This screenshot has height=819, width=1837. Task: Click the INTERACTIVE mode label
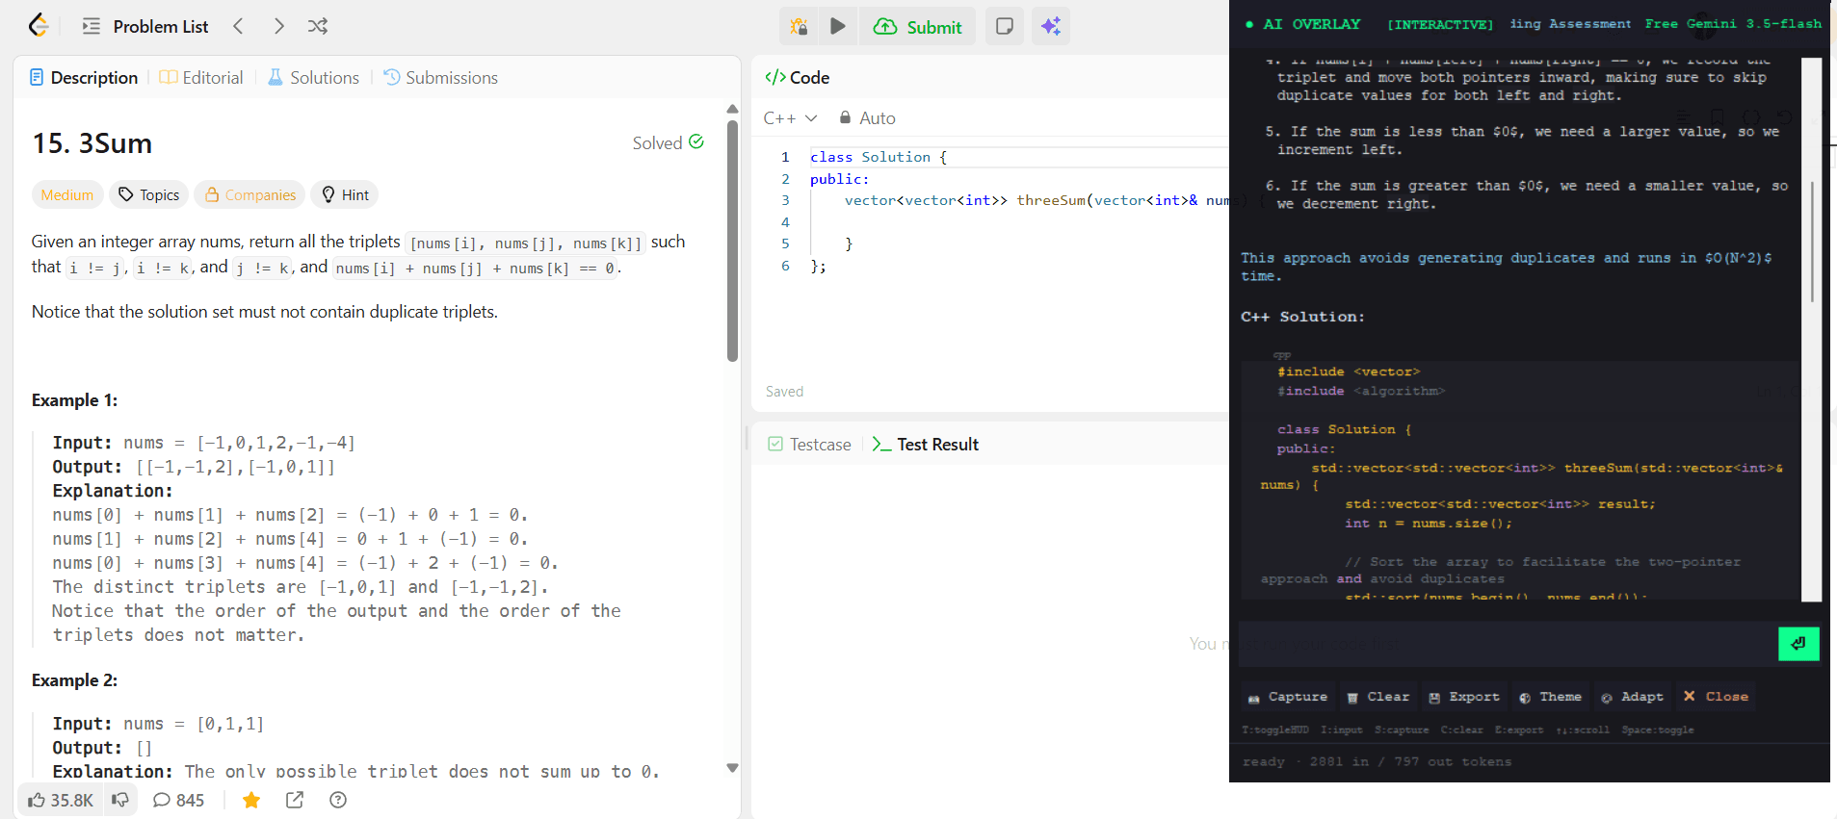1440,24
